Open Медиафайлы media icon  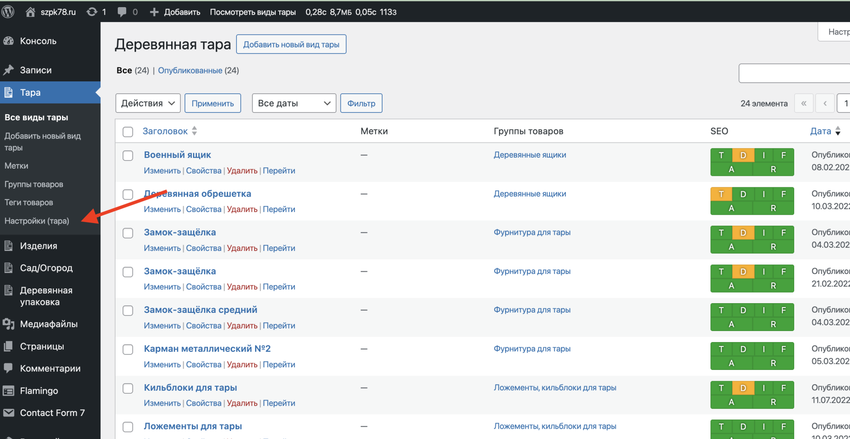pos(8,324)
